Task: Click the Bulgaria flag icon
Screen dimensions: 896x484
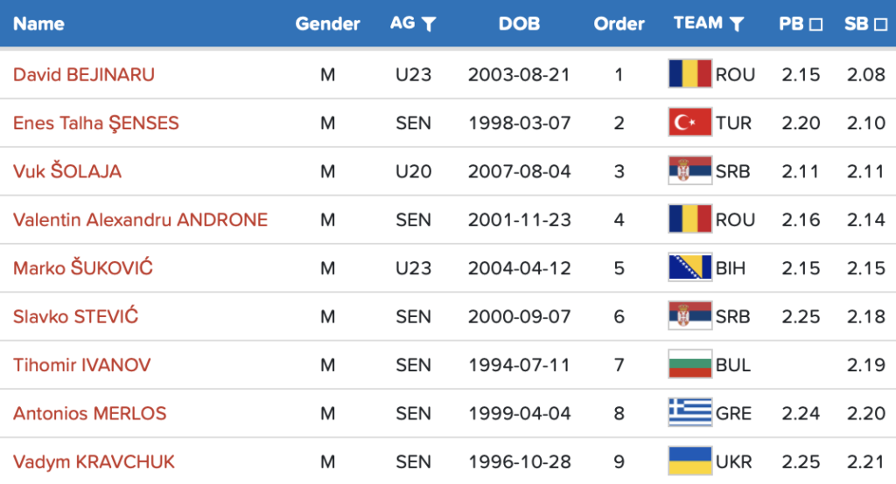Action: click(x=689, y=364)
